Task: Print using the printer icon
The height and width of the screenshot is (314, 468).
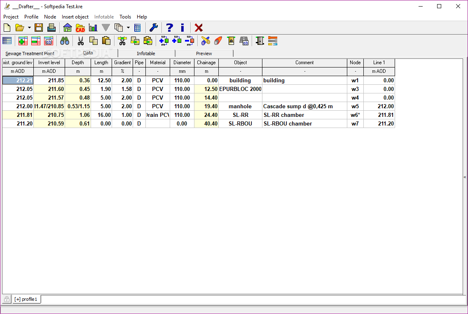Action: pyautogui.click(x=51, y=28)
